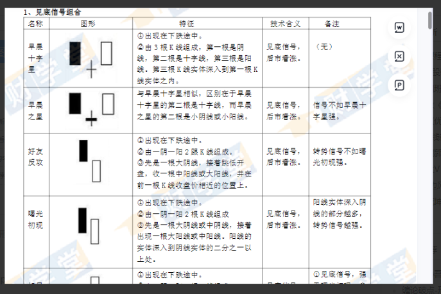
Task: Select the '早晨之星' name cell
Action: click(x=36, y=110)
